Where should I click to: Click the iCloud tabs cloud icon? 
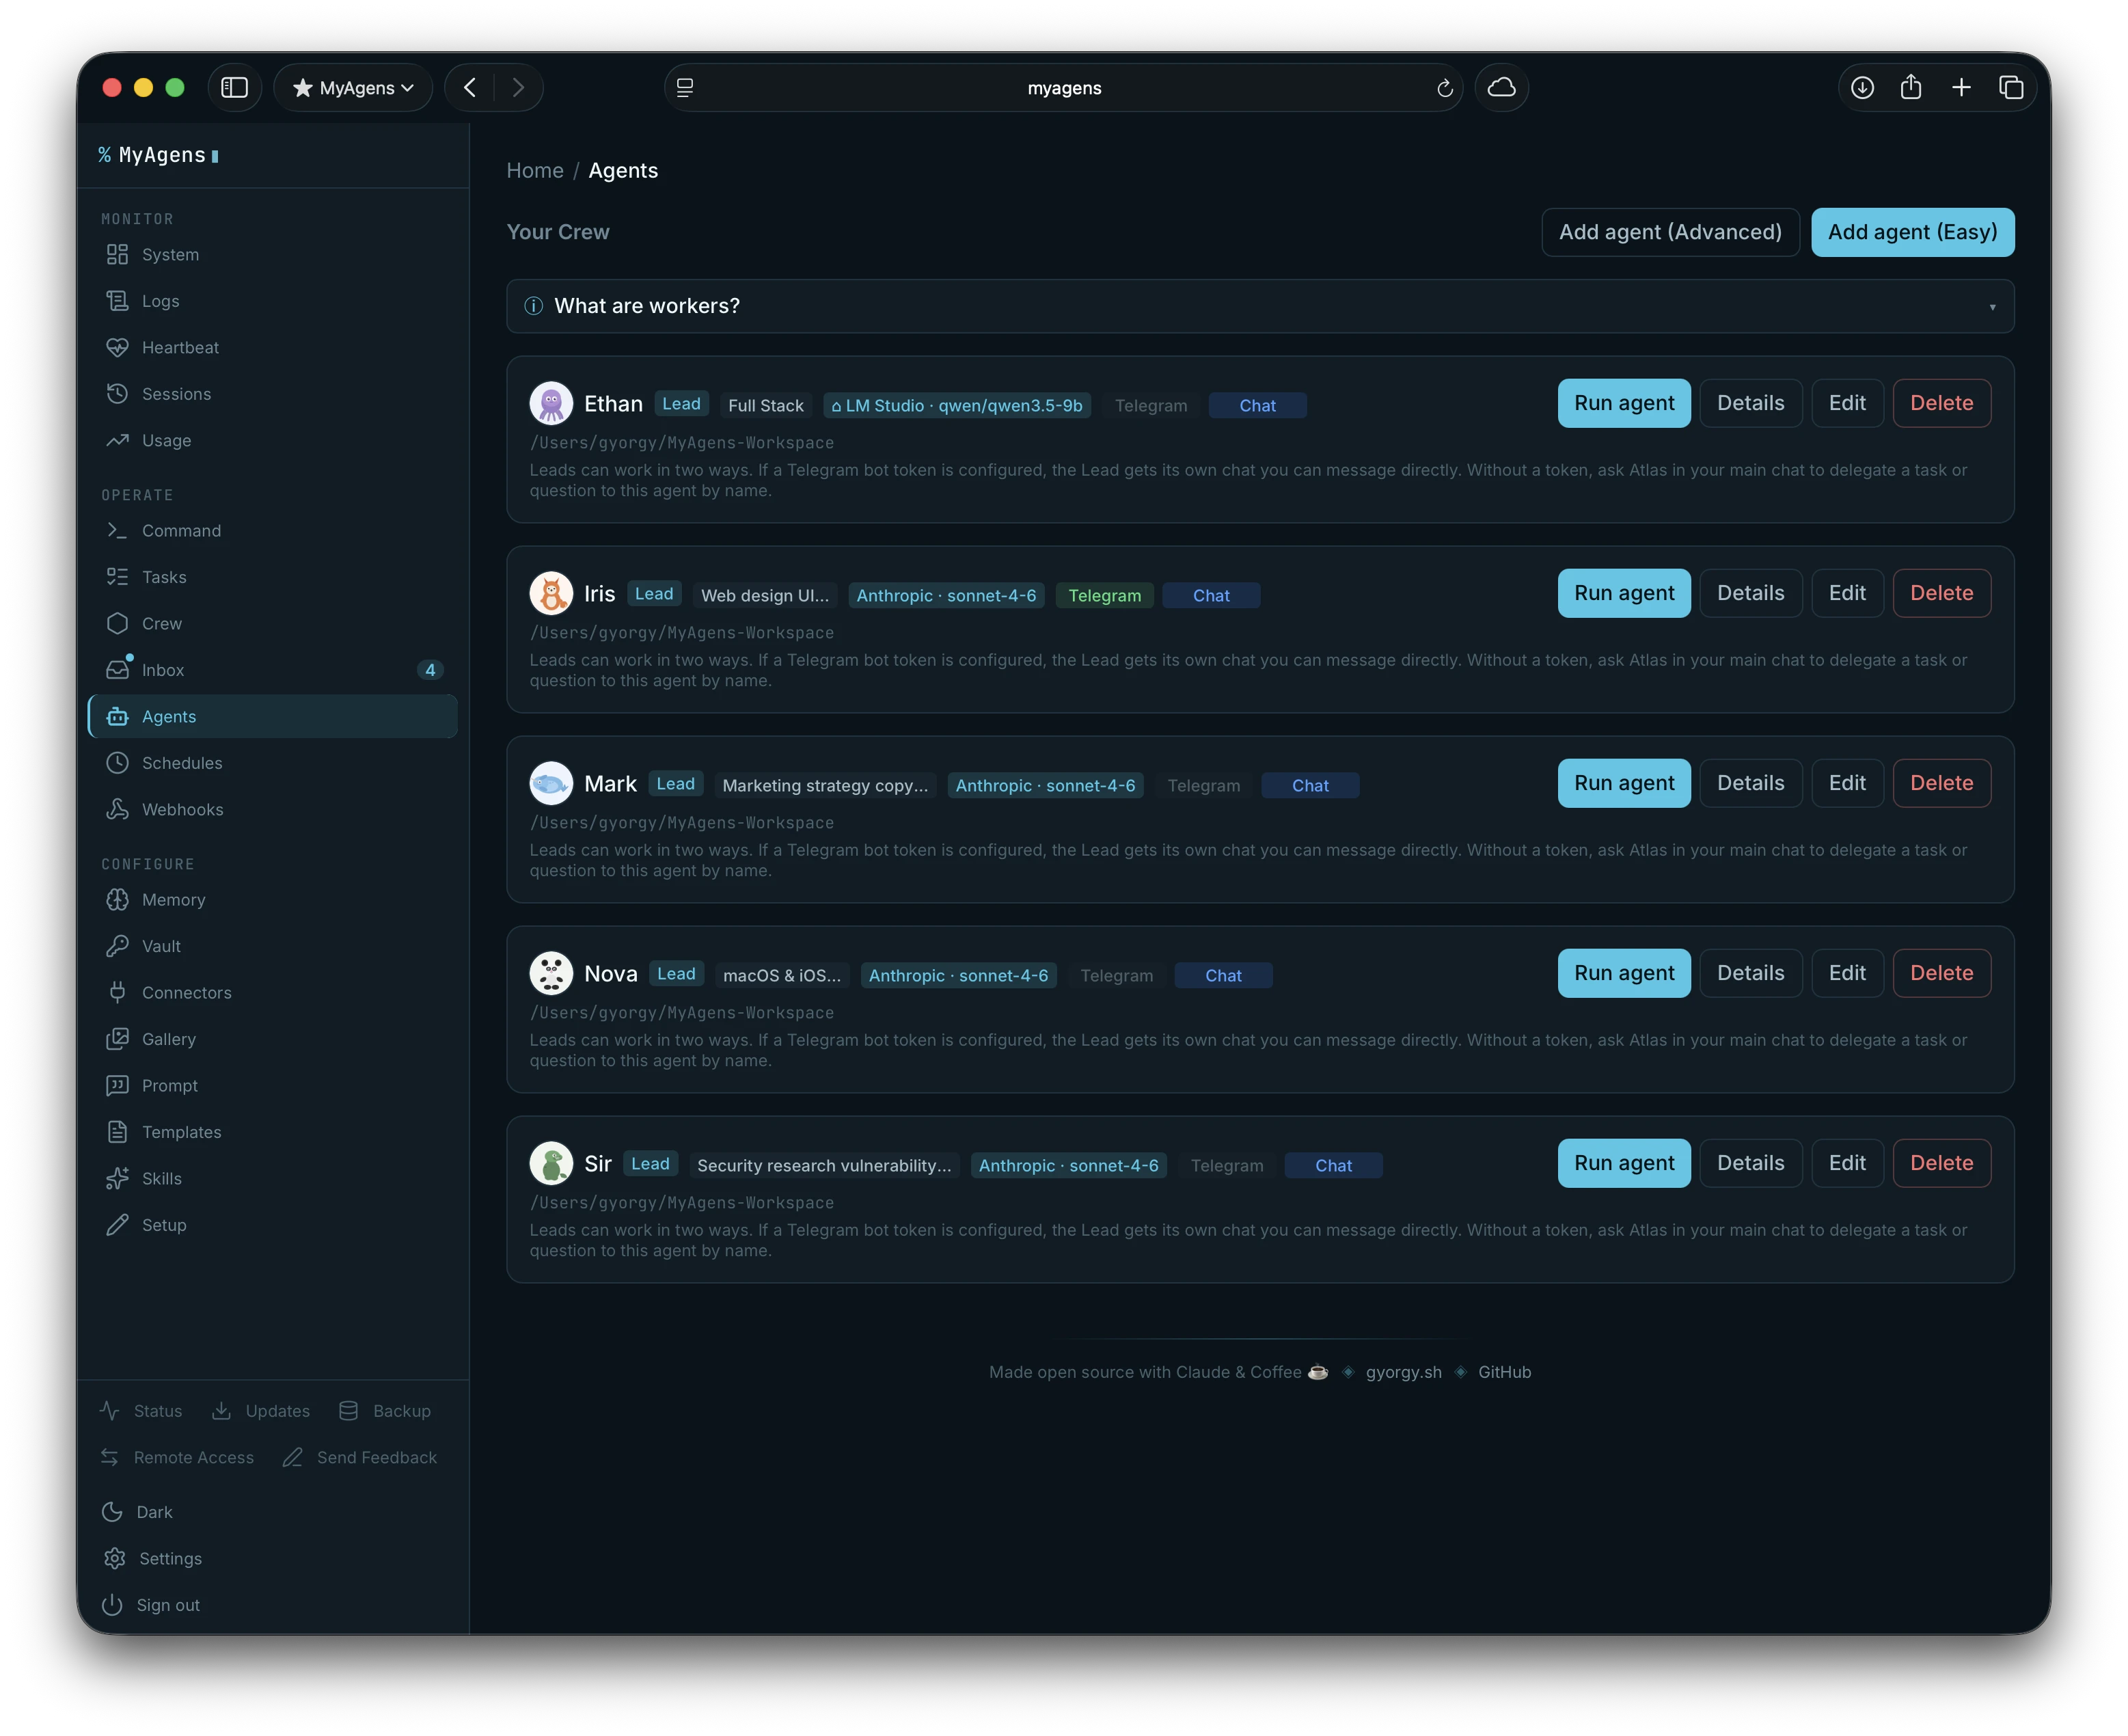pos(1501,88)
